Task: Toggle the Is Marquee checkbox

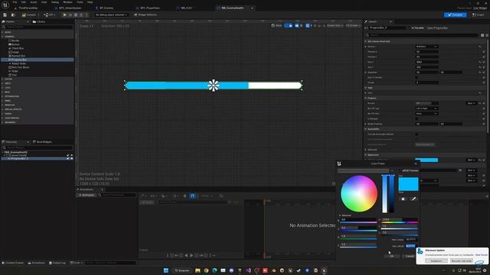Action: tap(416, 119)
